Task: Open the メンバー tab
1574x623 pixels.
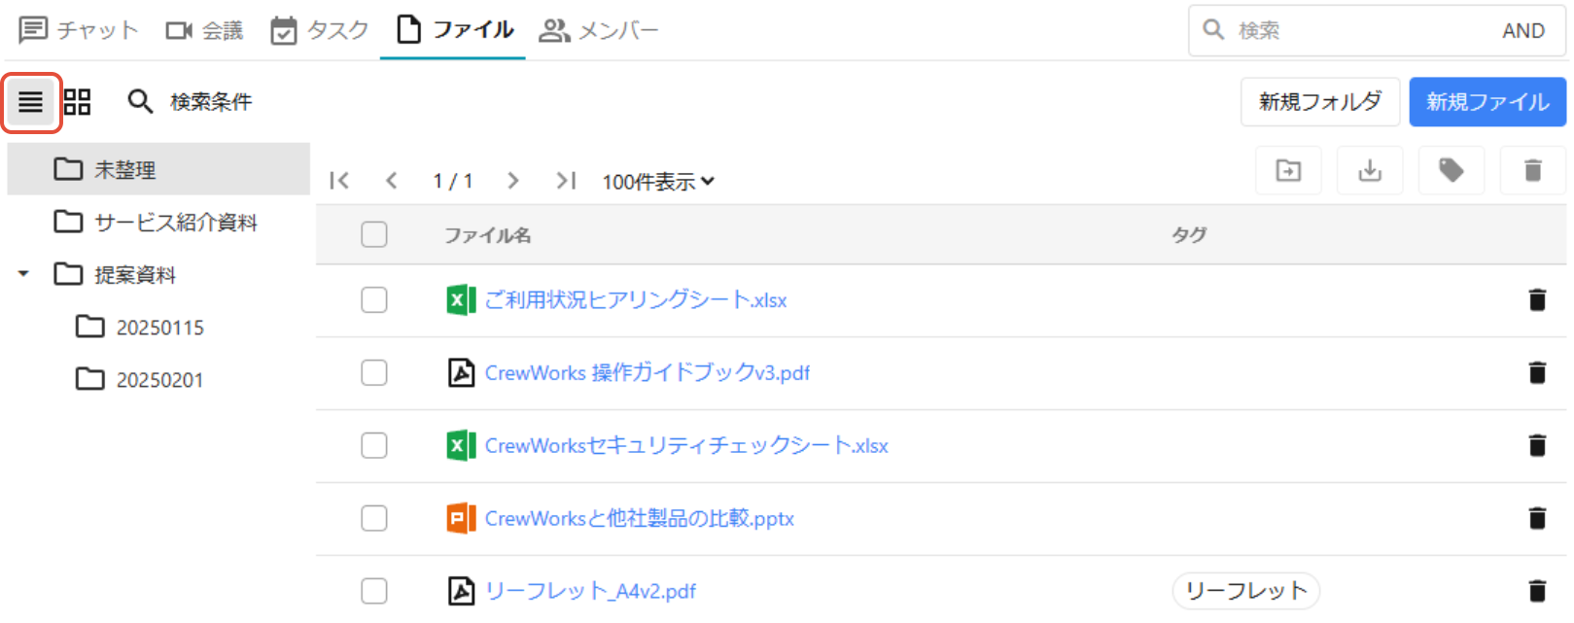Action: click(x=599, y=30)
